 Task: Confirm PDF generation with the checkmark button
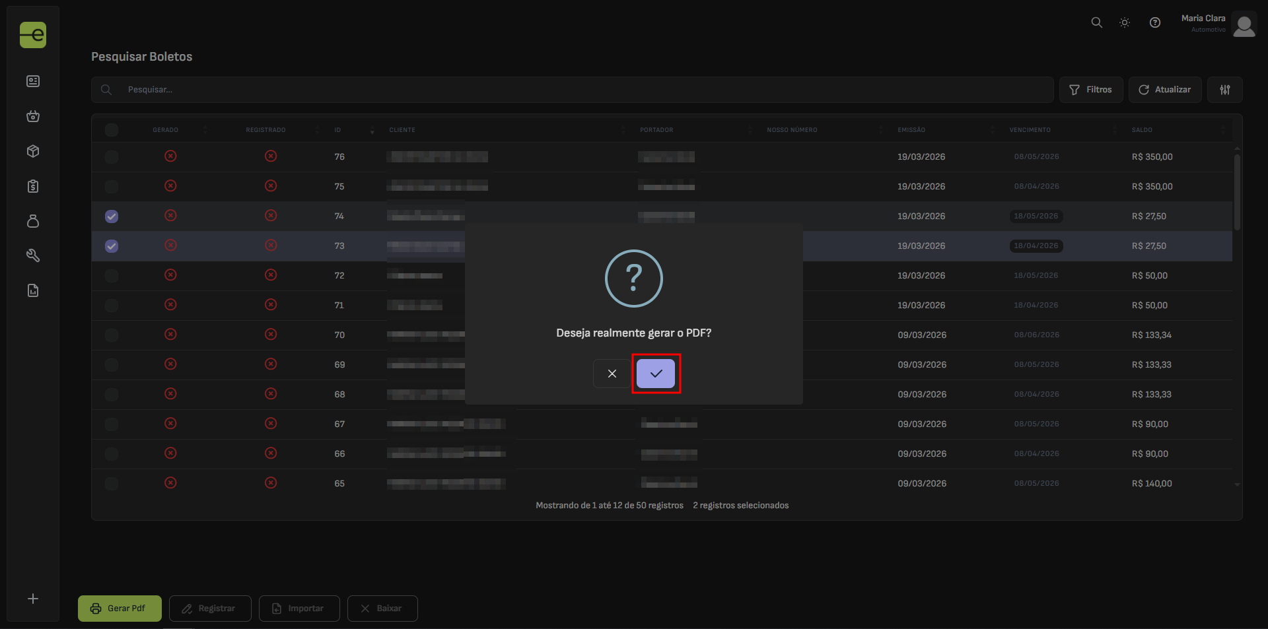click(655, 374)
